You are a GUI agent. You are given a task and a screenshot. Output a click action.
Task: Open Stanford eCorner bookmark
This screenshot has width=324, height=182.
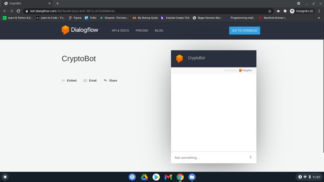click(273, 18)
